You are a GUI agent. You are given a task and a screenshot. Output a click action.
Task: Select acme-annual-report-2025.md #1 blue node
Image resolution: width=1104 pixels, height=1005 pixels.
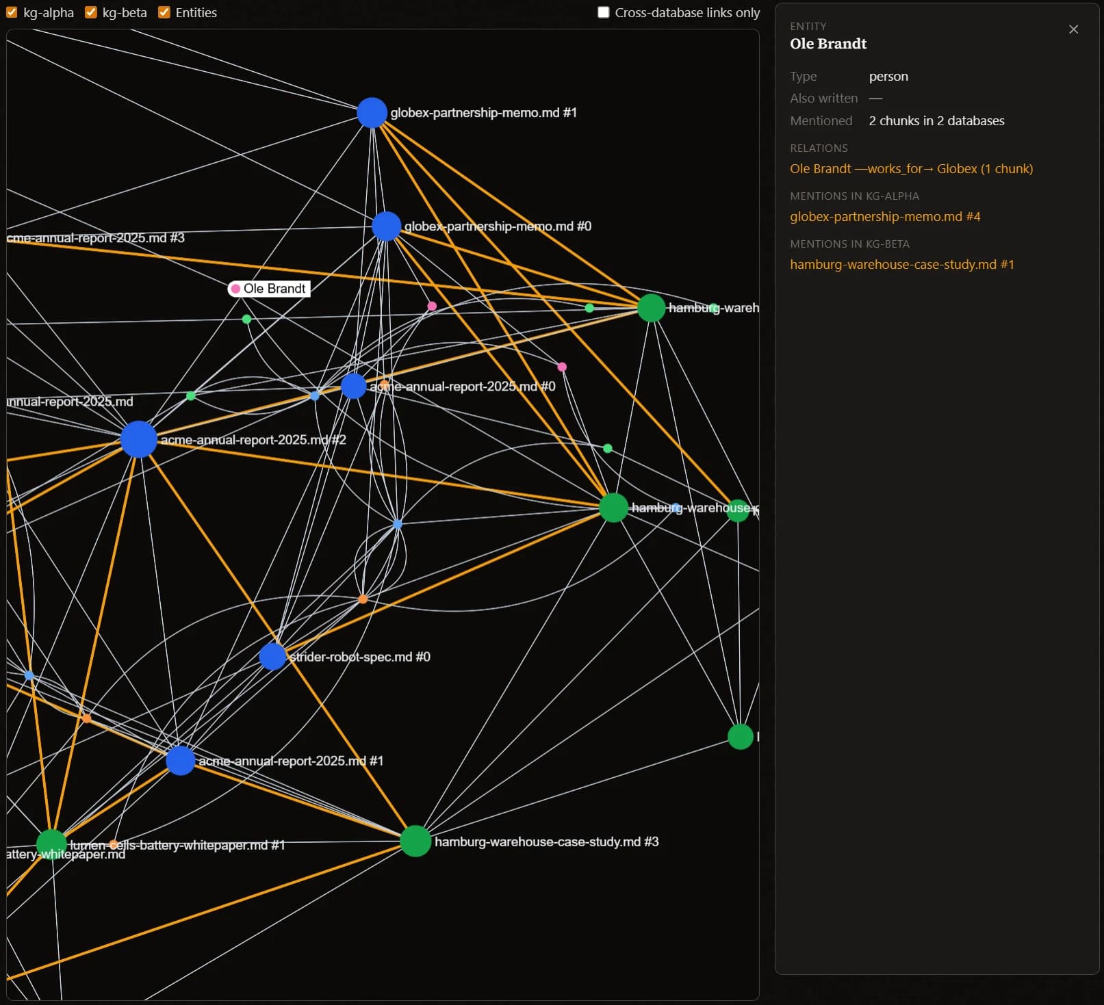pyautogui.click(x=181, y=761)
